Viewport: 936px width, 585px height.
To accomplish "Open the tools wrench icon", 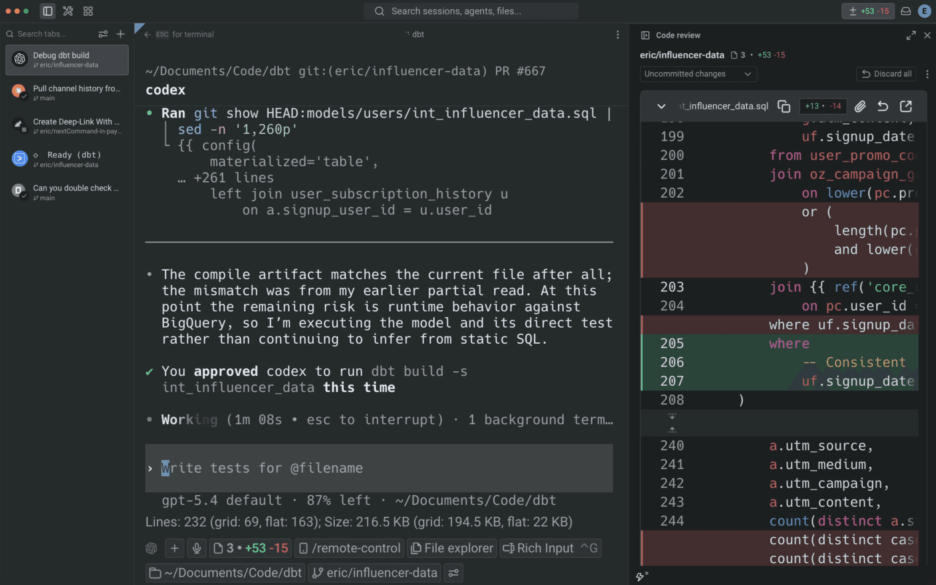I will click(x=68, y=11).
